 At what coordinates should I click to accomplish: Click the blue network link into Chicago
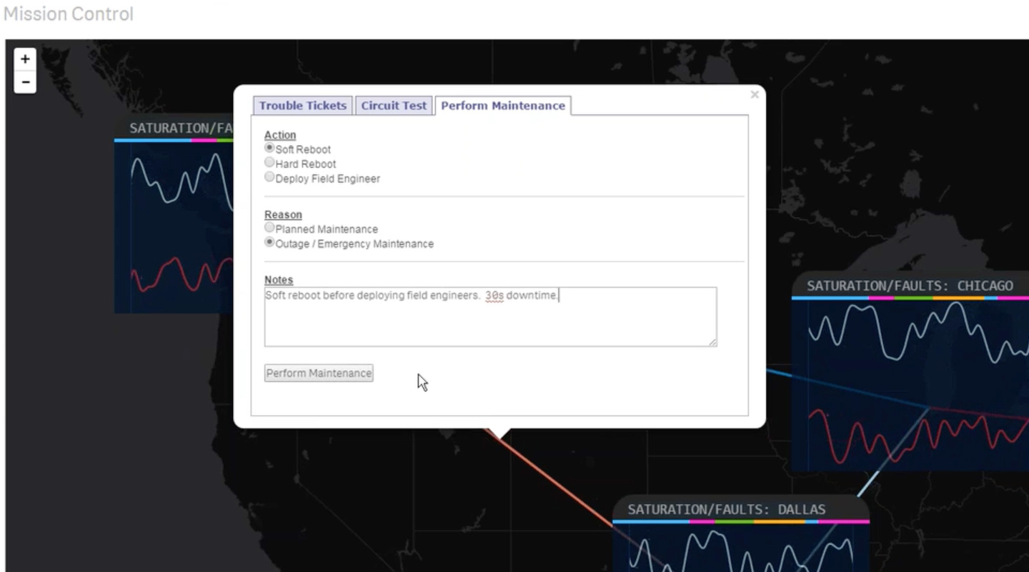[x=779, y=373]
